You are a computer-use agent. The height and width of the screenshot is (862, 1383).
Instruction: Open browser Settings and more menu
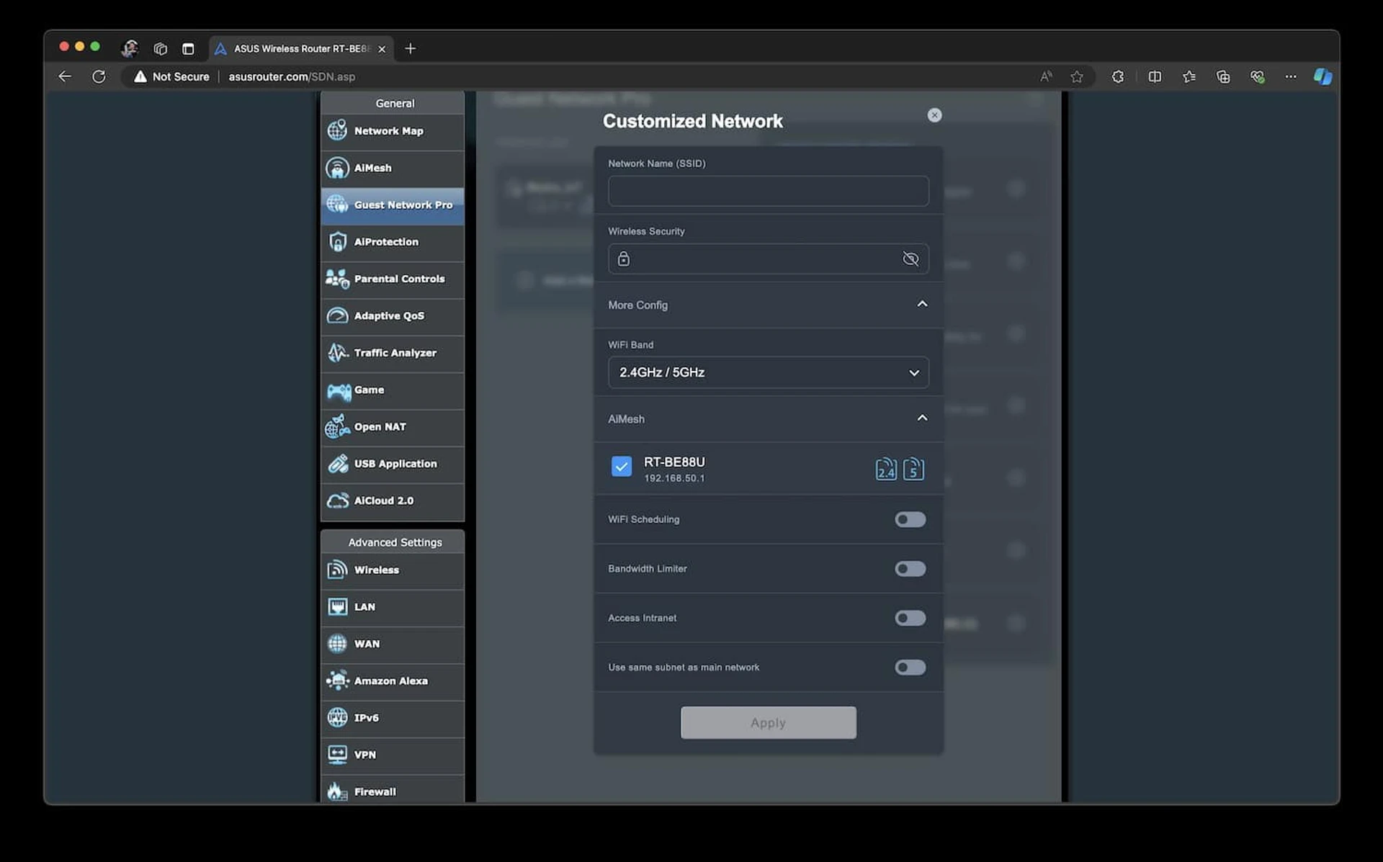click(1291, 76)
